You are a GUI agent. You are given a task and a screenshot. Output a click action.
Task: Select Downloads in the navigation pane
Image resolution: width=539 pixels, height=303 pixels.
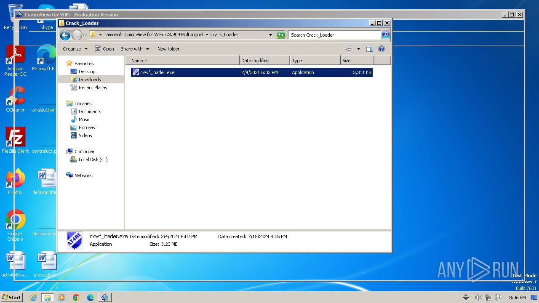pyautogui.click(x=89, y=80)
